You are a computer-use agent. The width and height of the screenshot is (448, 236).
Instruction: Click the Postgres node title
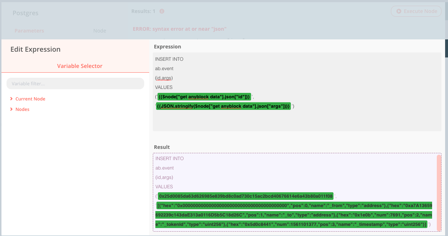tap(25, 13)
